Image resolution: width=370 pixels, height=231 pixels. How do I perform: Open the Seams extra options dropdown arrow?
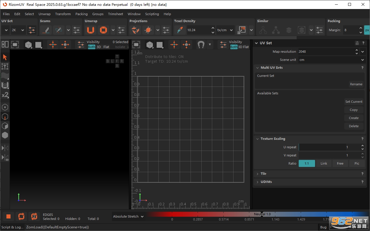point(68,30)
